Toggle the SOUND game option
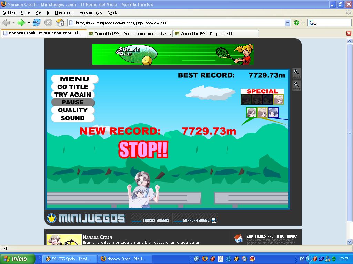The width and height of the screenshot is (353, 264). point(73,118)
